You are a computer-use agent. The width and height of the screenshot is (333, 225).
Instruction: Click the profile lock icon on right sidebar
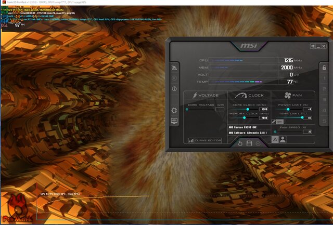click(x=323, y=68)
